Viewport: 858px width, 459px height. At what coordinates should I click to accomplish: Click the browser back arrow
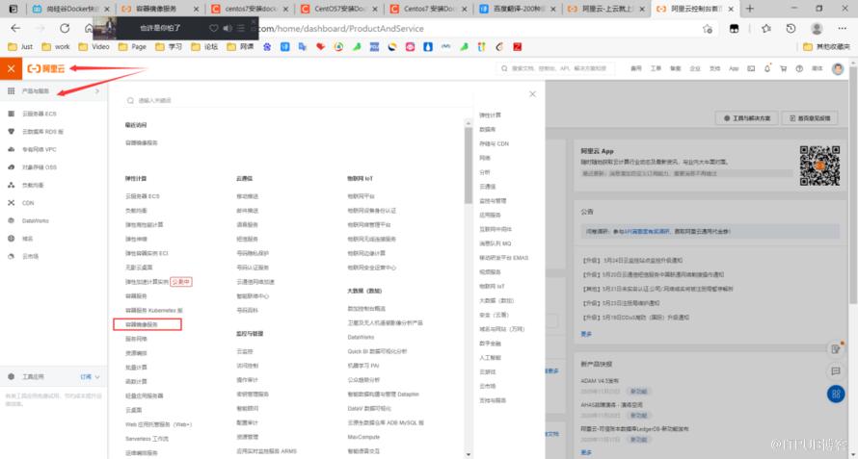(15, 29)
